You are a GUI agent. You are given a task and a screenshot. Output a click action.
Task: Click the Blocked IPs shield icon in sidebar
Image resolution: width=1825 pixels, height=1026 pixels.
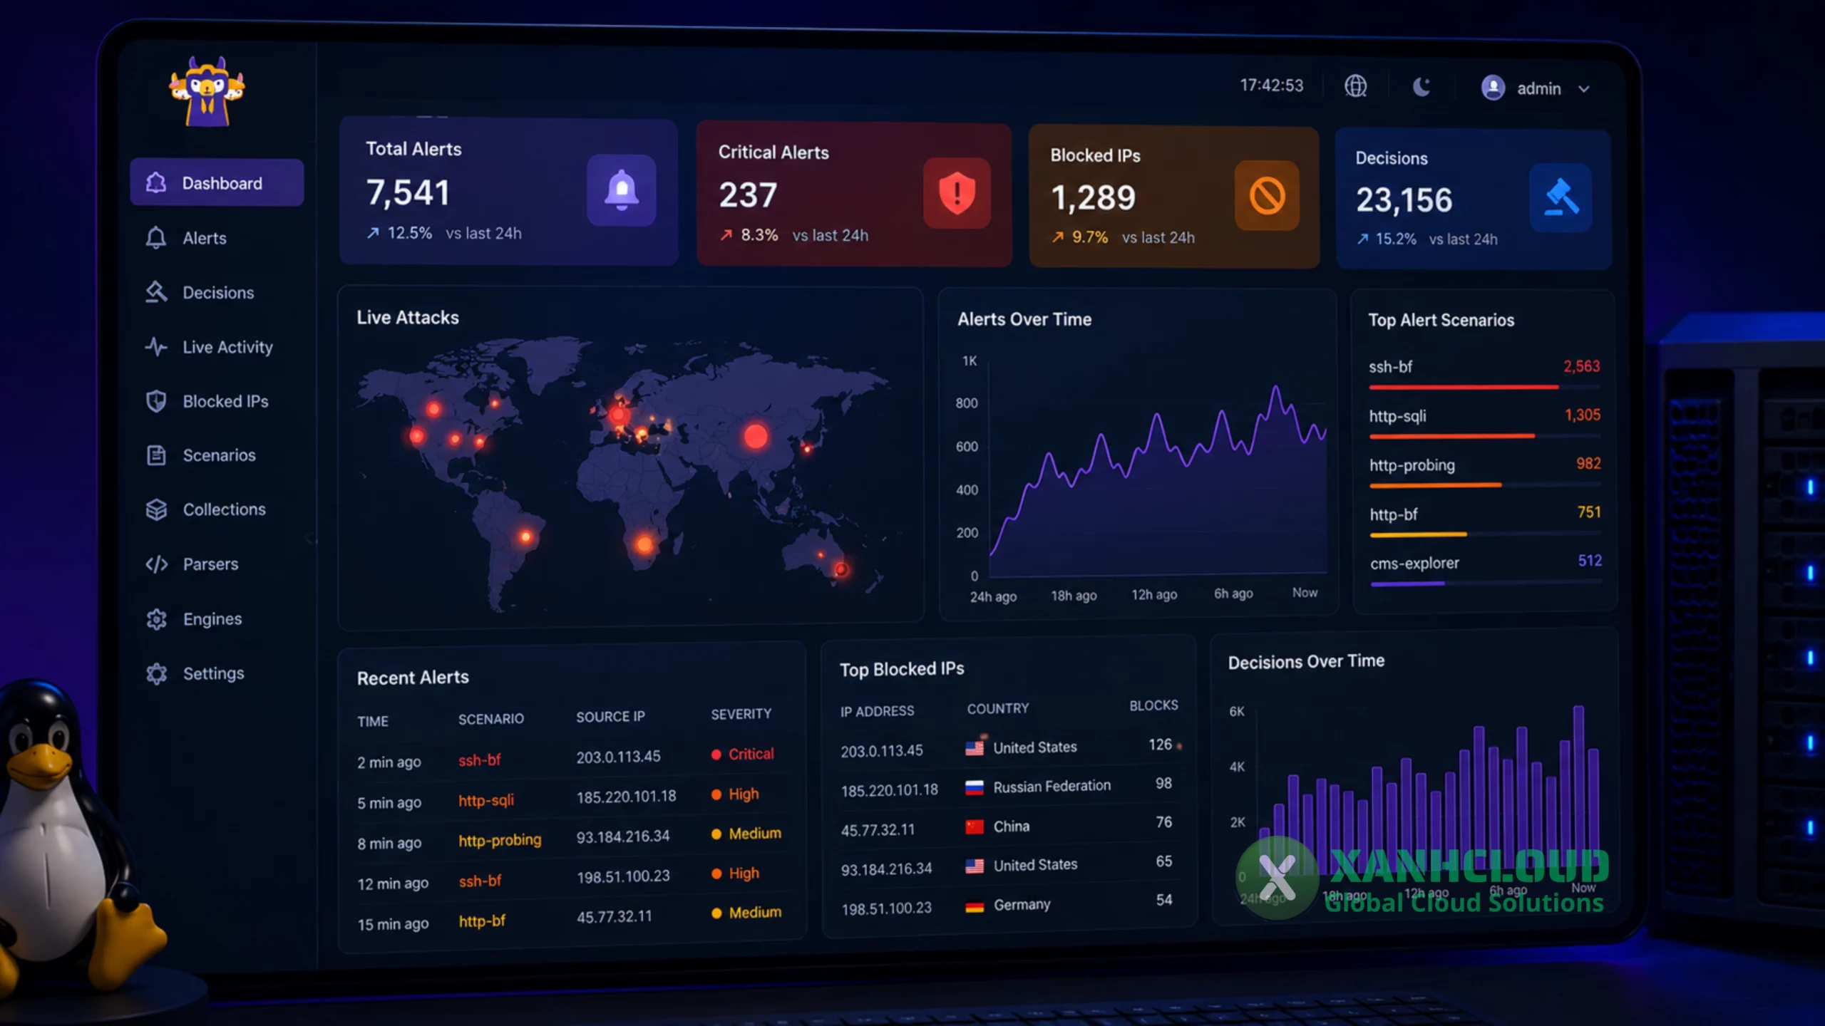coord(156,401)
